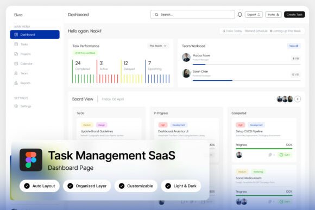Open Tasks from the main menu
The height and width of the screenshot is (210, 315).
35,44
